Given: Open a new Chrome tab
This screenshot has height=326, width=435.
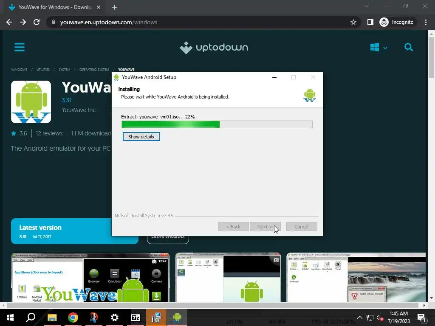Looking at the screenshot, I should [115, 8].
